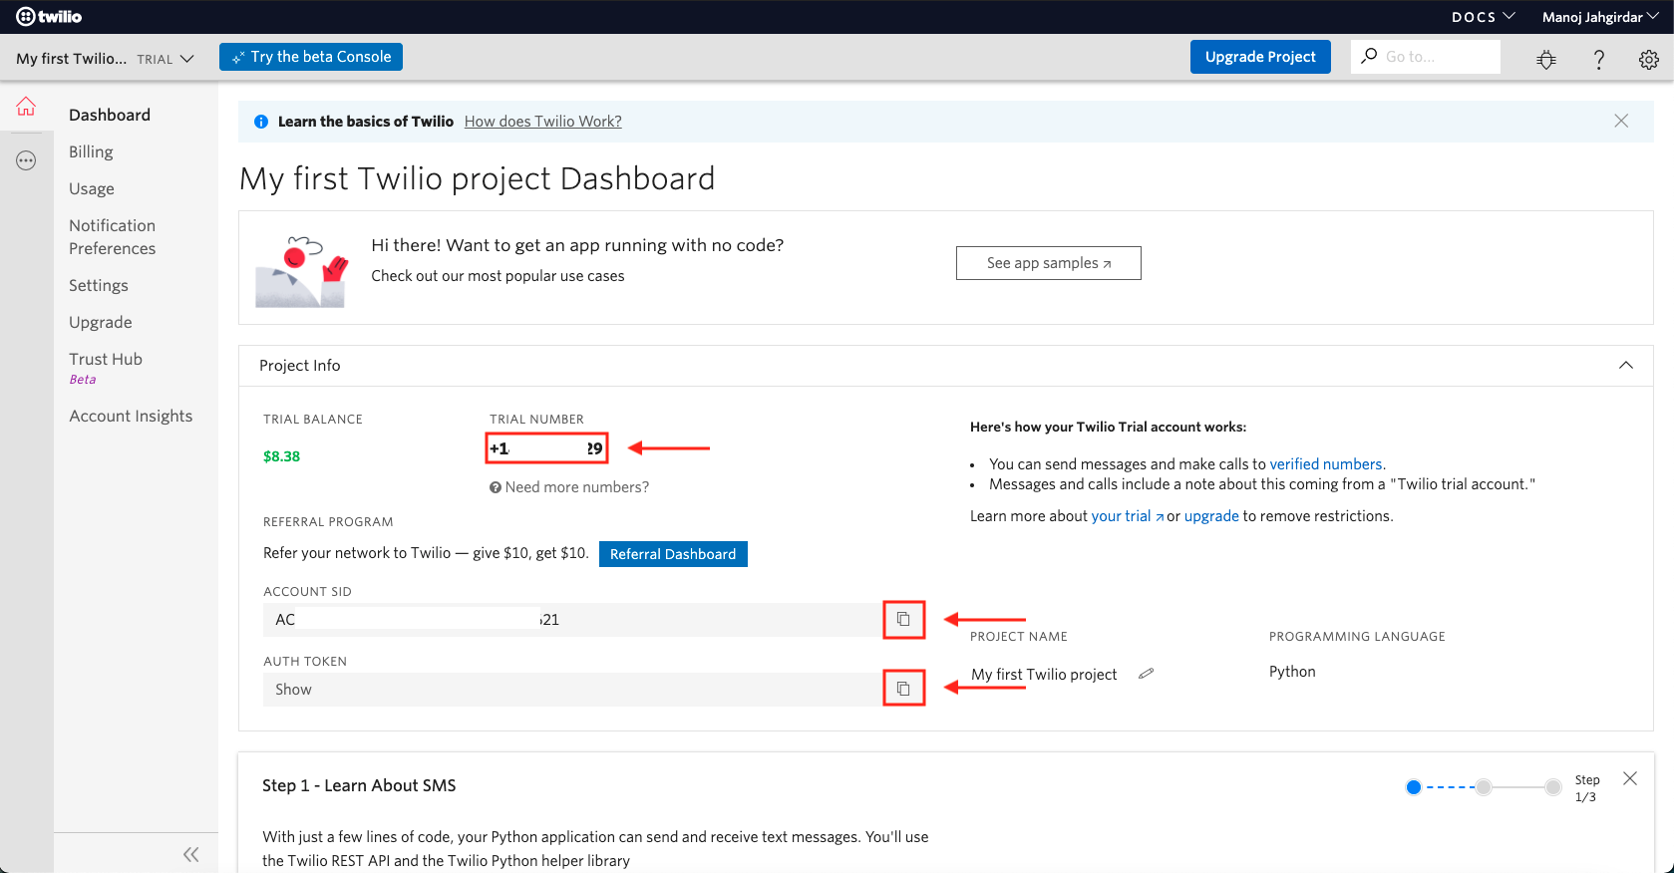Click the Step 1 - Learn About SMS heading
1674x873 pixels.
pyautogui.click(x=359, y=785)
